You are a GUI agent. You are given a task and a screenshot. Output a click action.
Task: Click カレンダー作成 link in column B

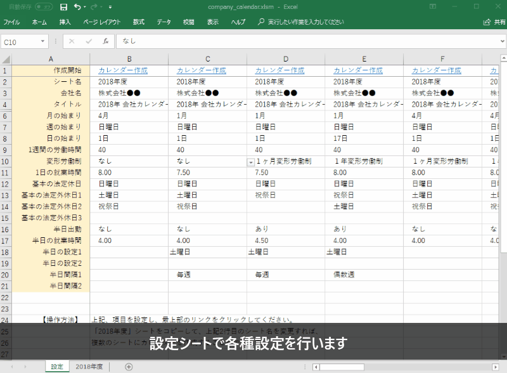(x=123, y=70)
